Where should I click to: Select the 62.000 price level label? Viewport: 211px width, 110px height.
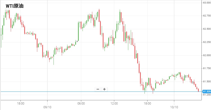click(x=206, y=55)
